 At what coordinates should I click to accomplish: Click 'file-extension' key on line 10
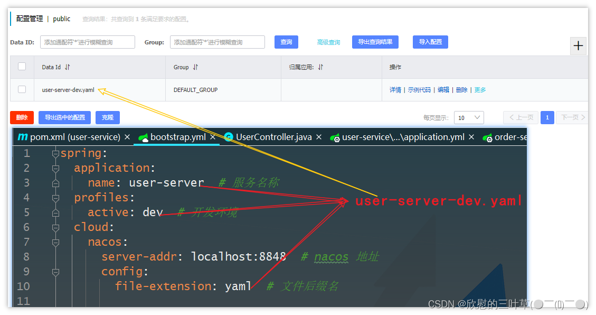tap(163, 286)
